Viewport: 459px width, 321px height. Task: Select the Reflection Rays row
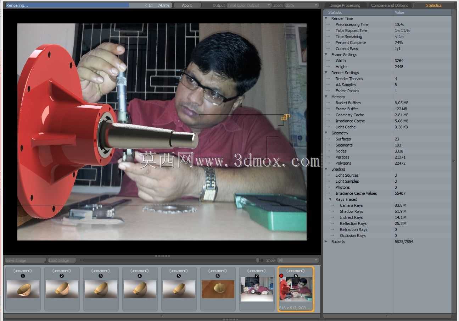[388, 223]
